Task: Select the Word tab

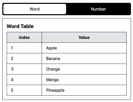Action: (x=35, y=9)
